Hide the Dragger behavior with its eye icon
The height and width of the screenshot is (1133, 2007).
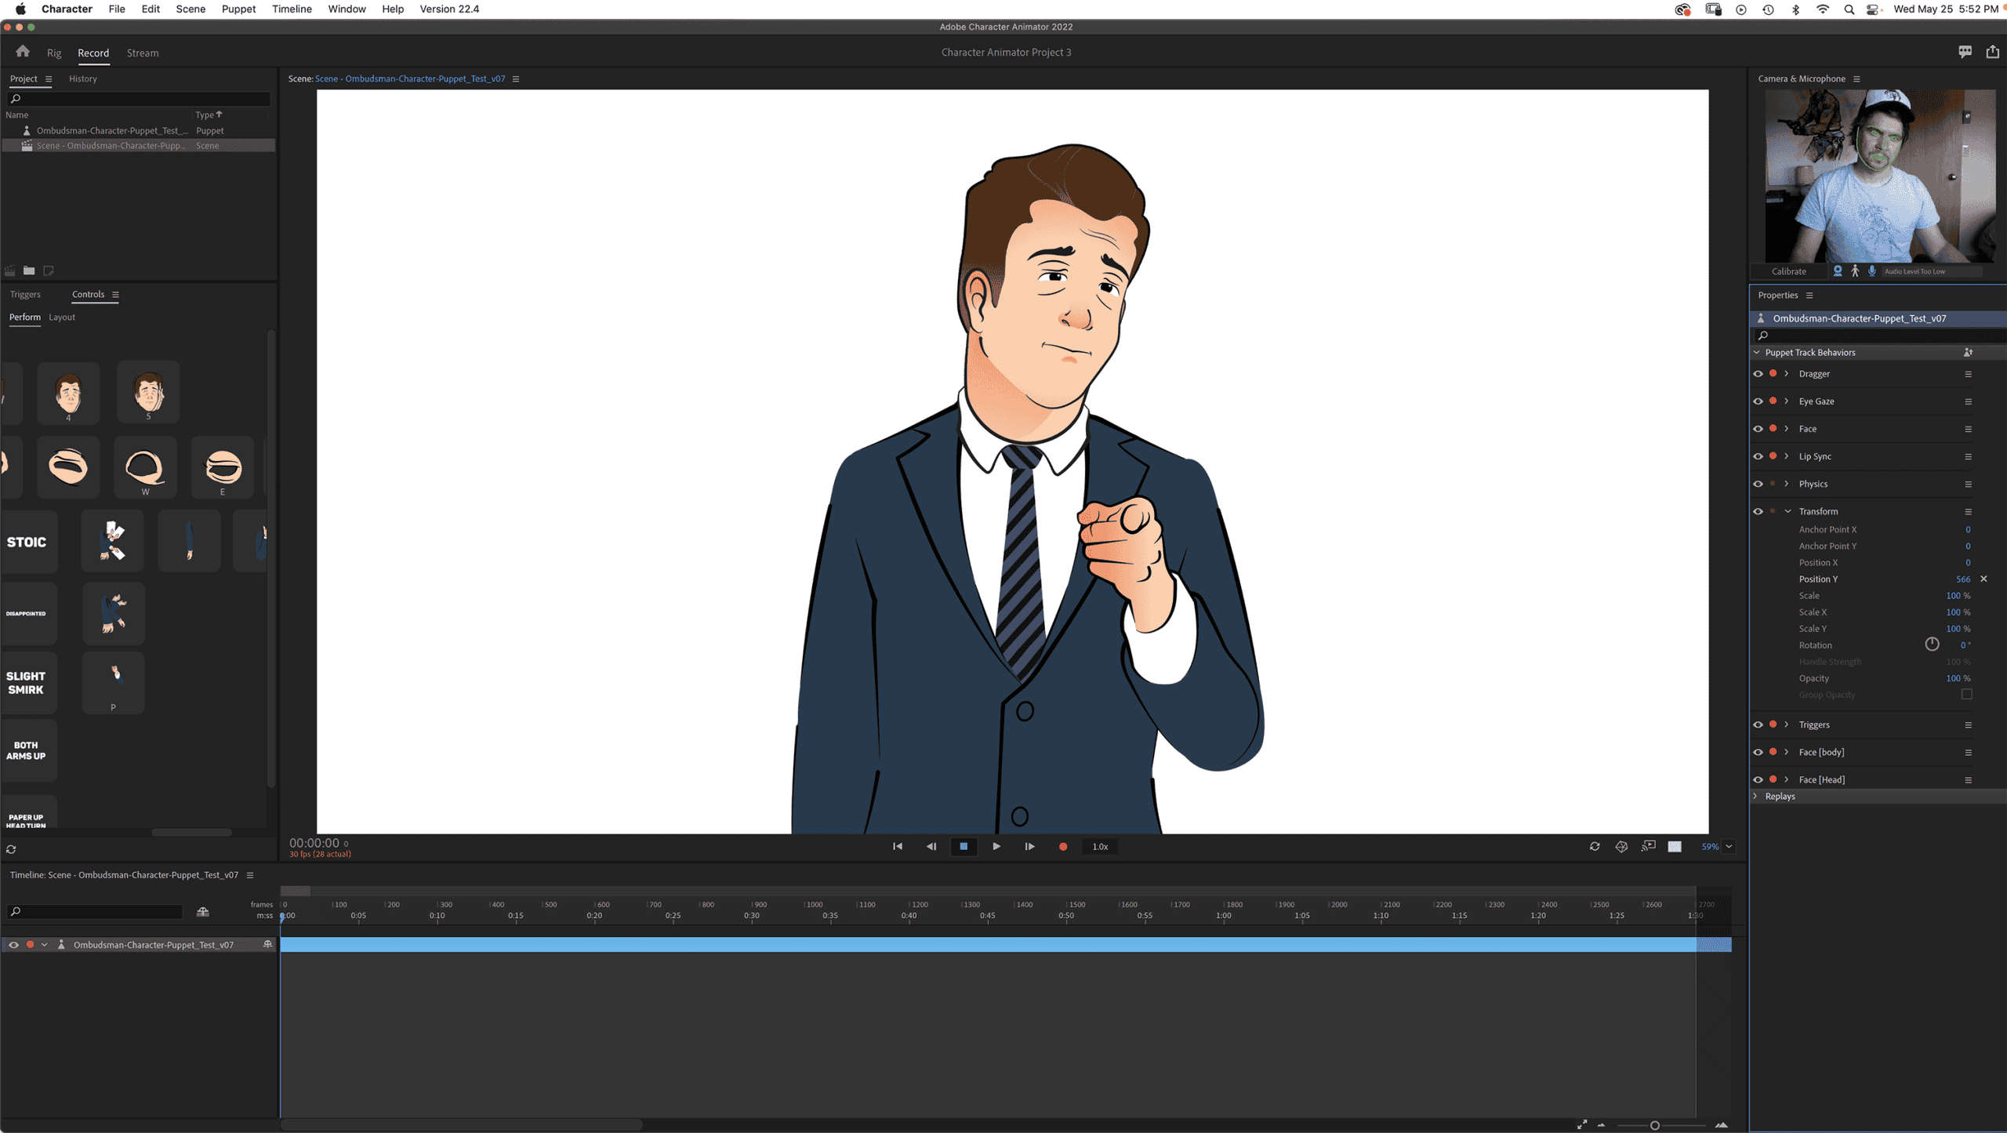1758,374
